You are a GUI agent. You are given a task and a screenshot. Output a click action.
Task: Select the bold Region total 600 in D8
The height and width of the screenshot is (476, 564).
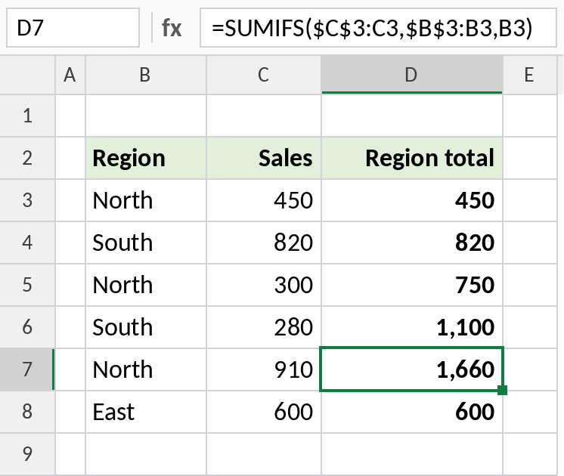point(412,412)
